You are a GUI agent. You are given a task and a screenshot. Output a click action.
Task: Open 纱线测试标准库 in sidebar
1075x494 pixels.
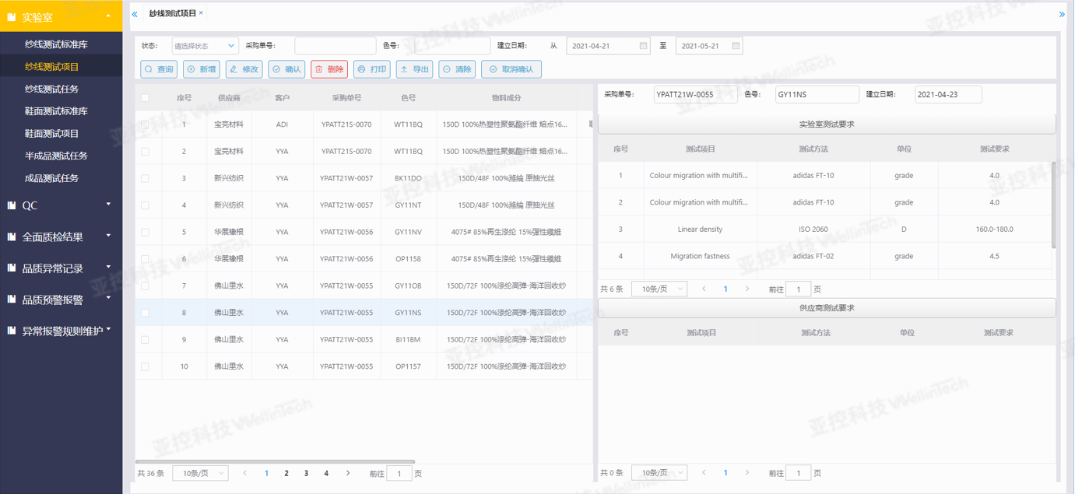tap(56, 44)
